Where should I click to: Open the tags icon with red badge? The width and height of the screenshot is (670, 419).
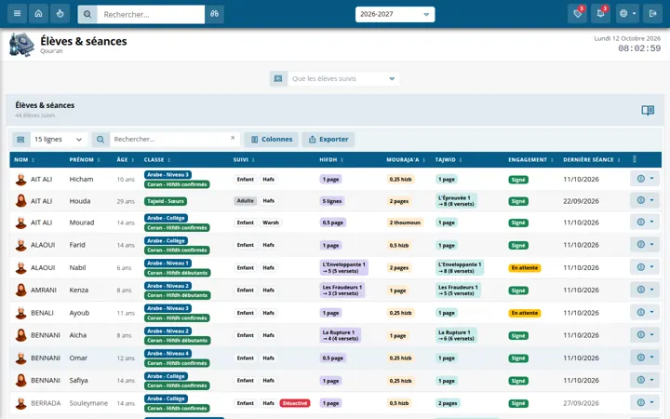pos(577,14)
